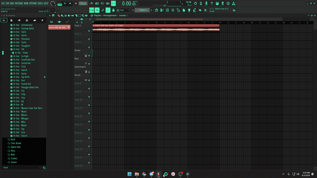
Task: Open the EDIT menu
Action: (7, 3)
